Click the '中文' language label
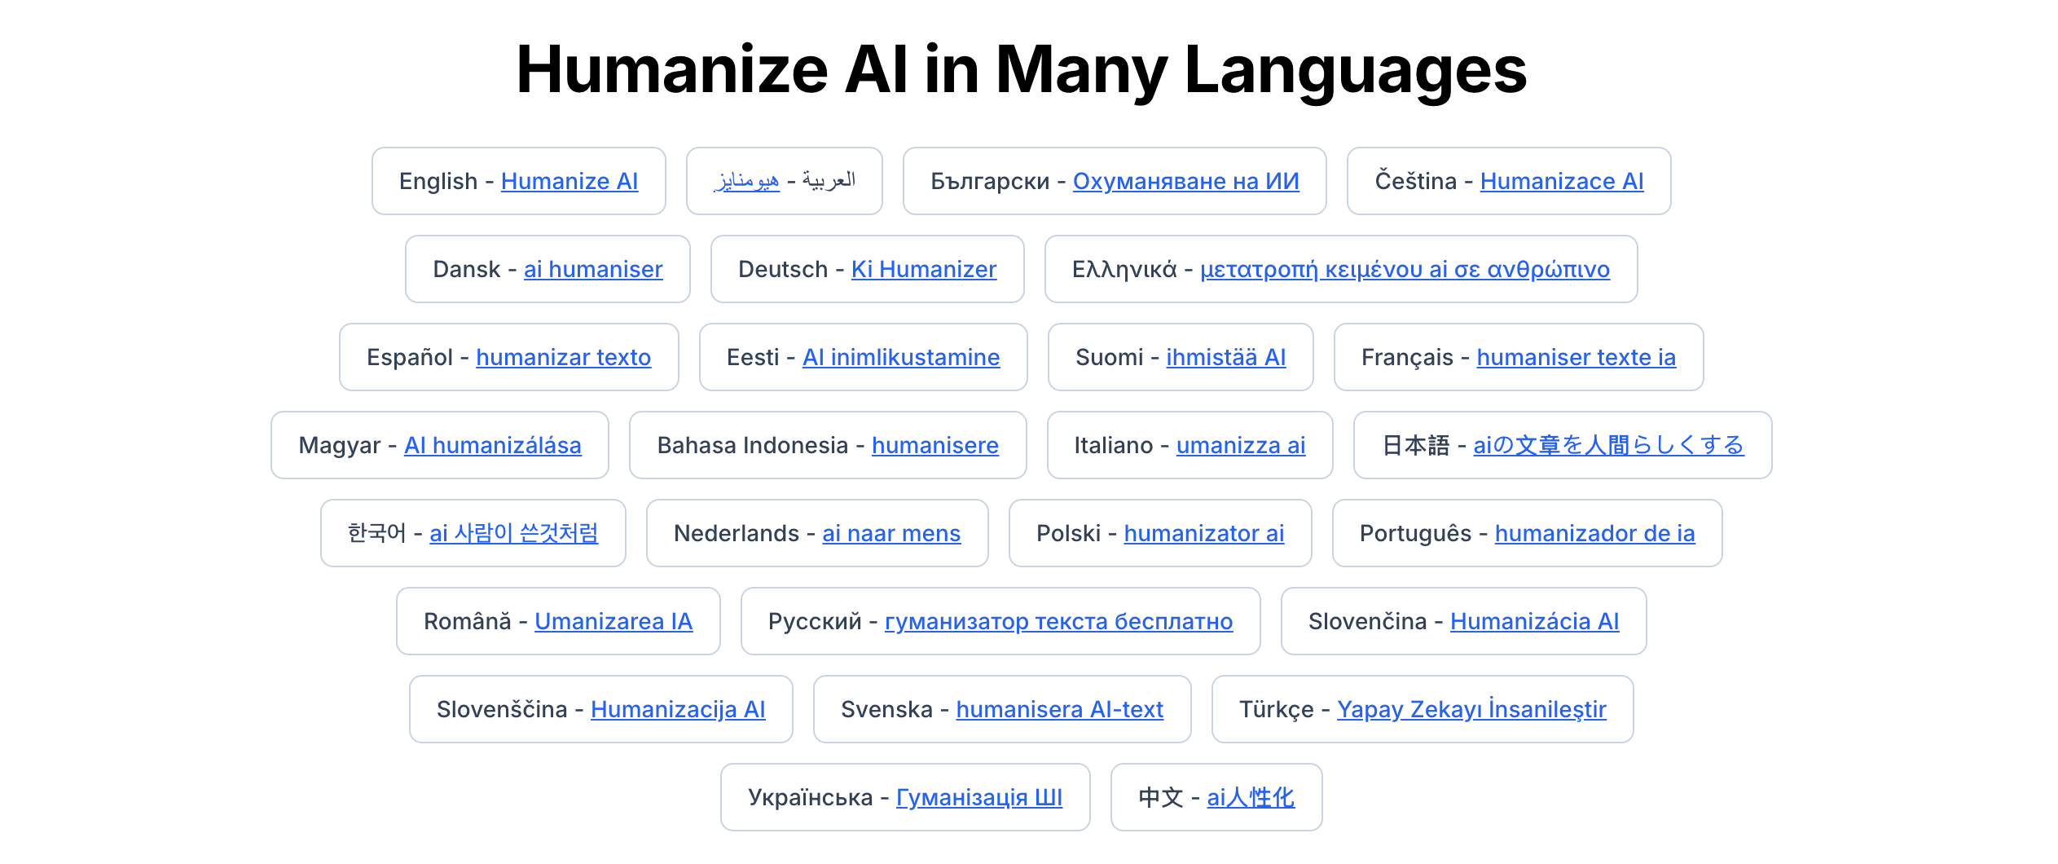 (x=1161, y=797)
